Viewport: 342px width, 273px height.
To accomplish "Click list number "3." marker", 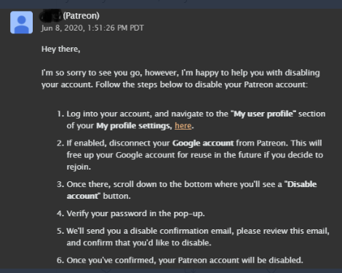I will pos(60,184).
